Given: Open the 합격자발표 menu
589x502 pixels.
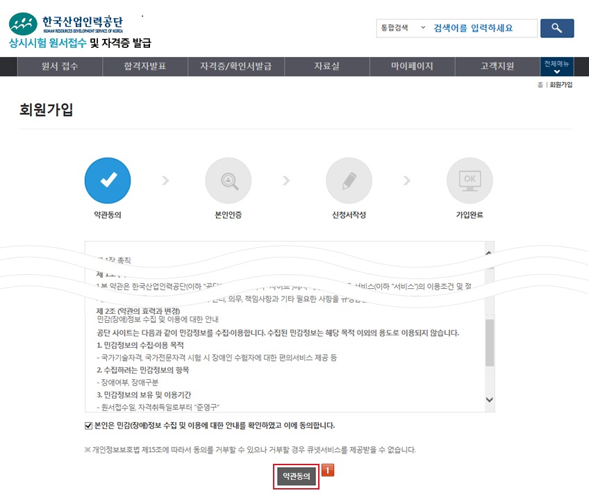Looking at the screenshot, I should click(145, 67).
